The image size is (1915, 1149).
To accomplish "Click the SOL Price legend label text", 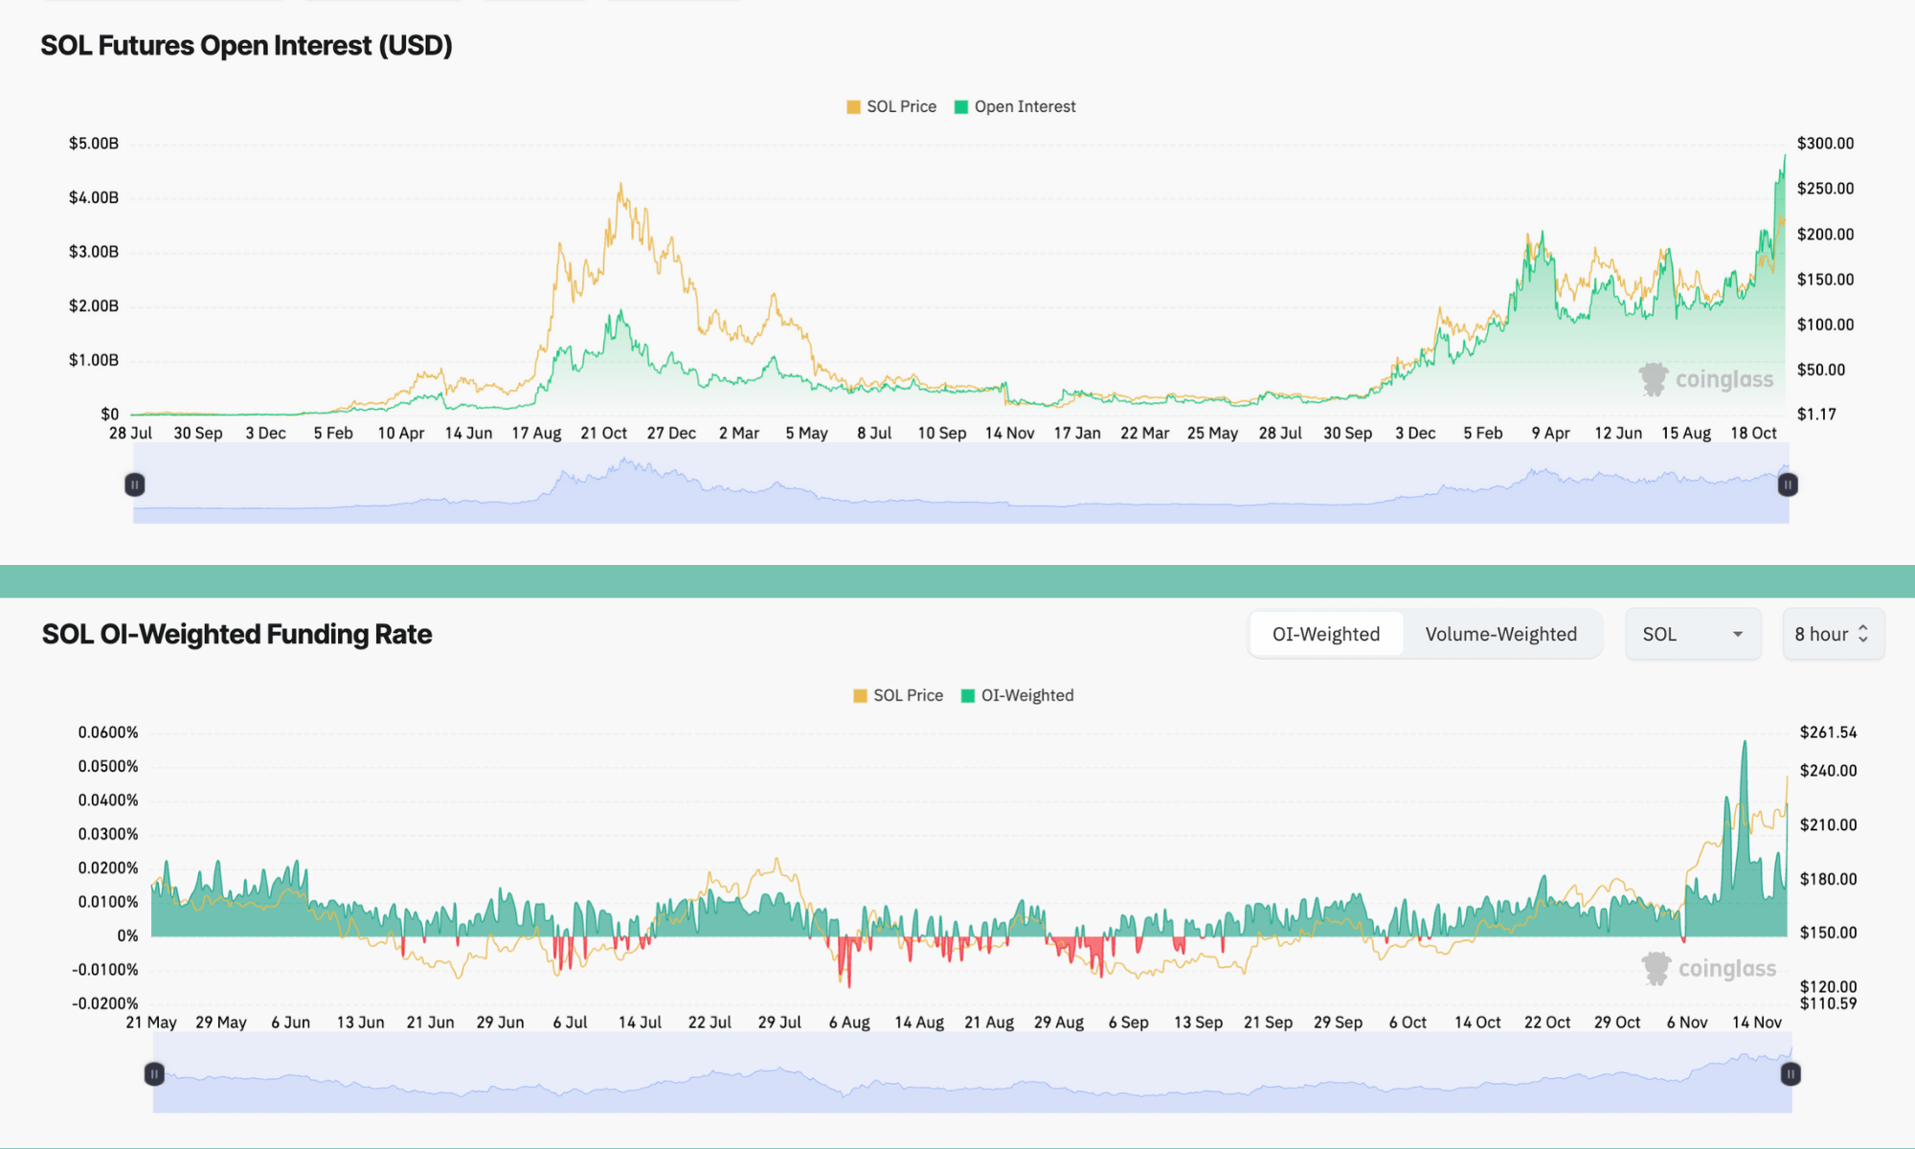I will 901,106.
